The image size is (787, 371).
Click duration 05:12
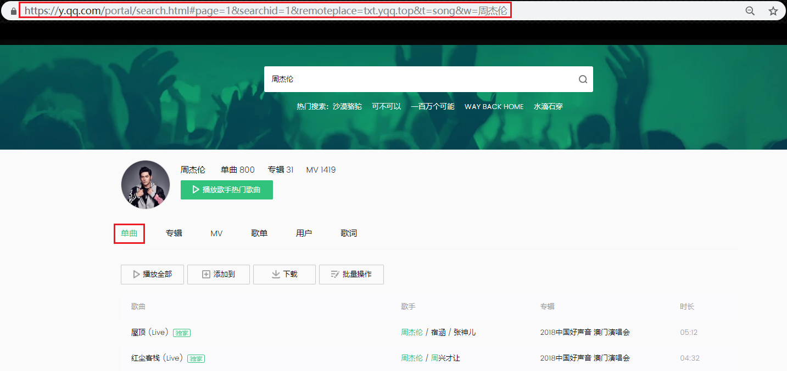click(x=689, y=332)
